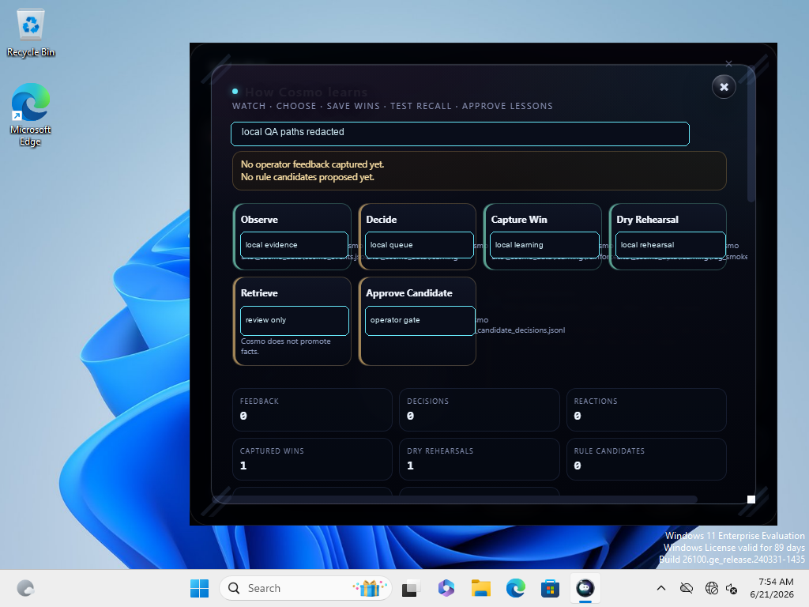The image size is (809, 607).
Task: Click the muted speaker tray icon
Action: pos(732,588)
